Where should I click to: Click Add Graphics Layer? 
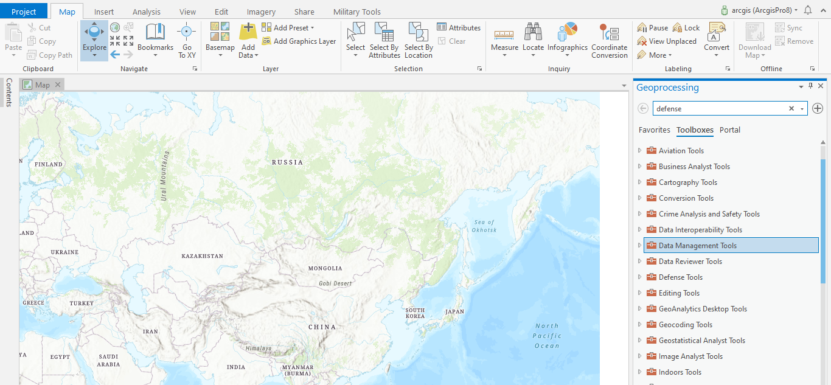click(299, 41)
